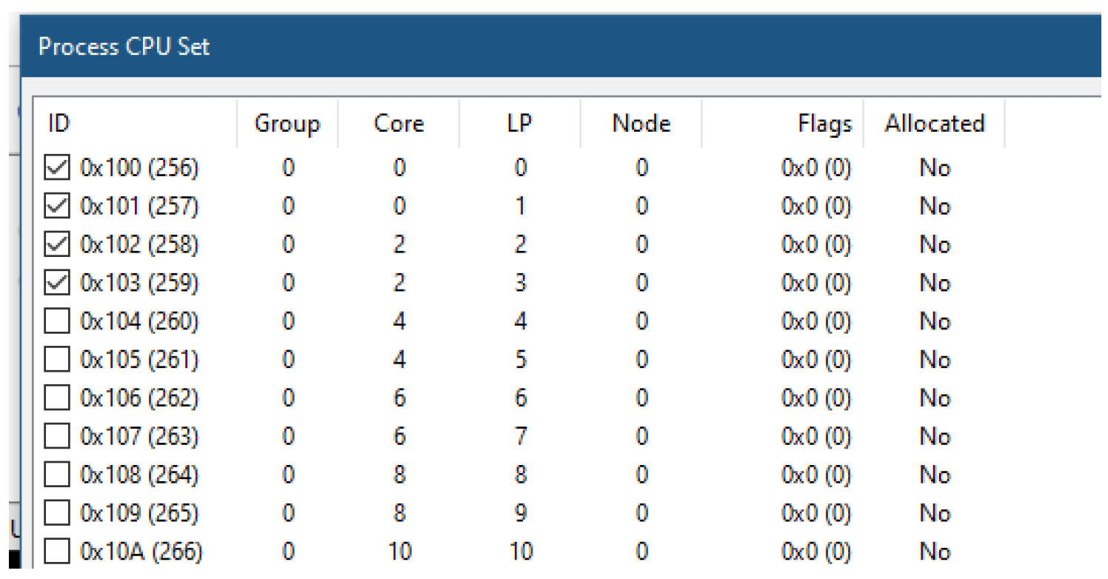Screen dimensions: 1108x579
Task: Sort list by the ID column header
Action: pyautogui.click(x=138, y=123)
